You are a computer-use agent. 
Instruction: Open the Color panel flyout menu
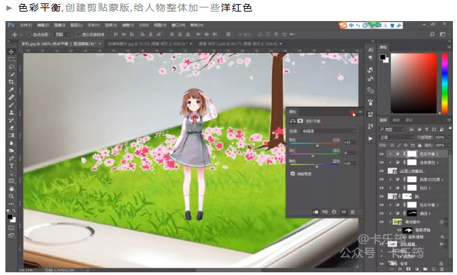(x=449, y=47)
